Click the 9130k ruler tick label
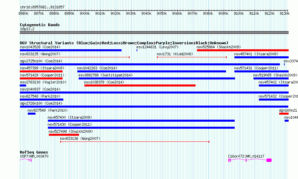Image resolution: width=298 pixels, height=179 pixels. click(285, 13)
